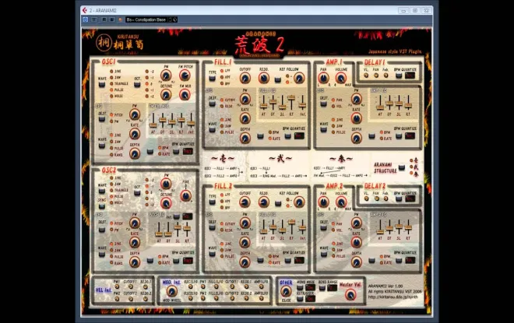Toggle FILL.1 BPM QUANTIZE button
514x323 pixels.
[x=287, y=135]
